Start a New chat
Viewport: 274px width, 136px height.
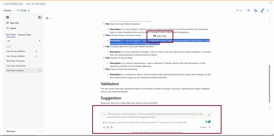[x=12, y=23]
